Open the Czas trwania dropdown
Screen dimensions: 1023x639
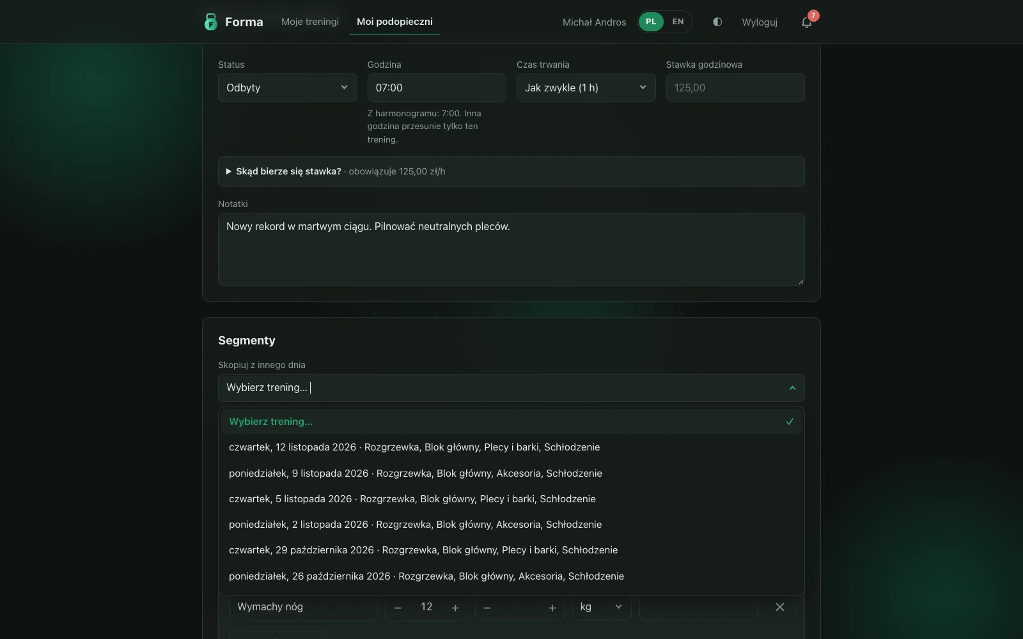[x=586, y=88]
